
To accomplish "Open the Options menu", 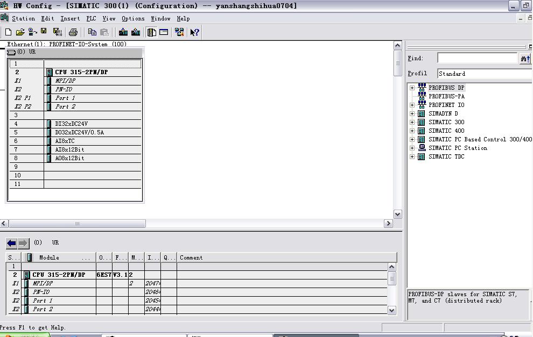I will 133,18.
